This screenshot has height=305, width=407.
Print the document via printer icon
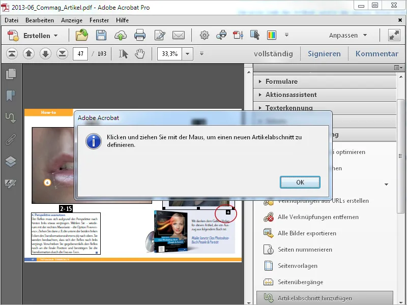pos(140,36)
